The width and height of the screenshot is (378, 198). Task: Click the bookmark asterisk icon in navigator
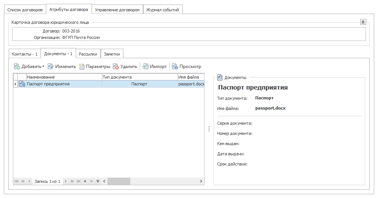(x=85, y=181)
